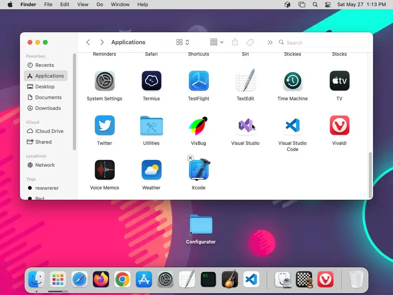This screenshot has width=393, height=295.
Task: Open Terminal from the Dock
Action: coord(208,279)
